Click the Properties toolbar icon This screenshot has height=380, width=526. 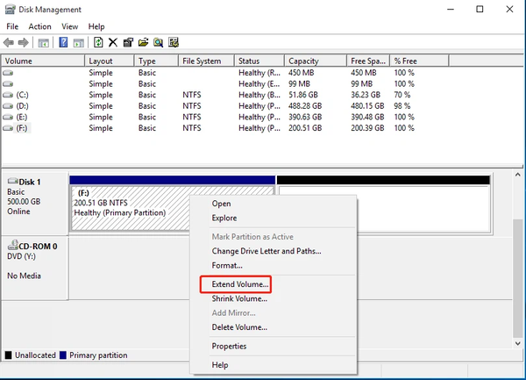coord(128,42)
